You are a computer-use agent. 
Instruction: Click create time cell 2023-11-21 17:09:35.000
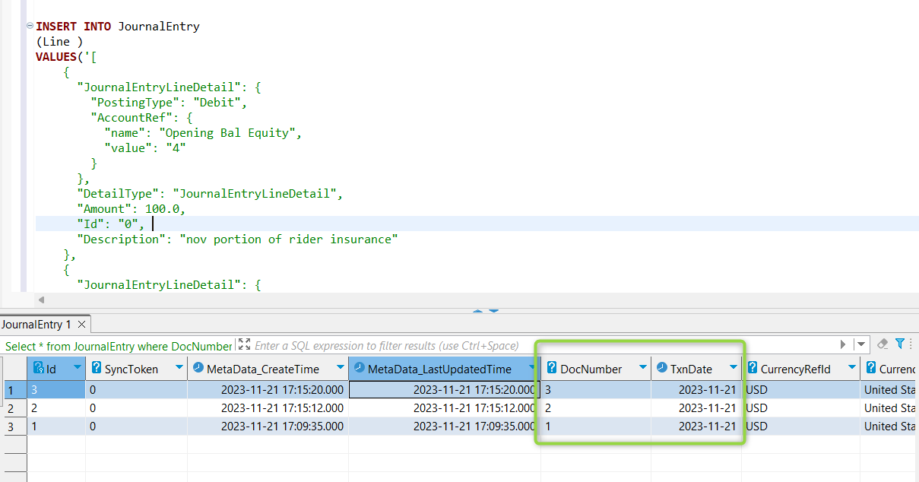tap(268, 426)
